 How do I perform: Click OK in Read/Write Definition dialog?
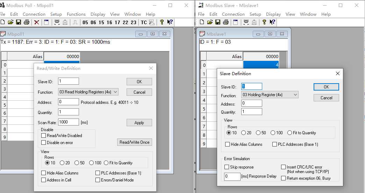point(139,82)
